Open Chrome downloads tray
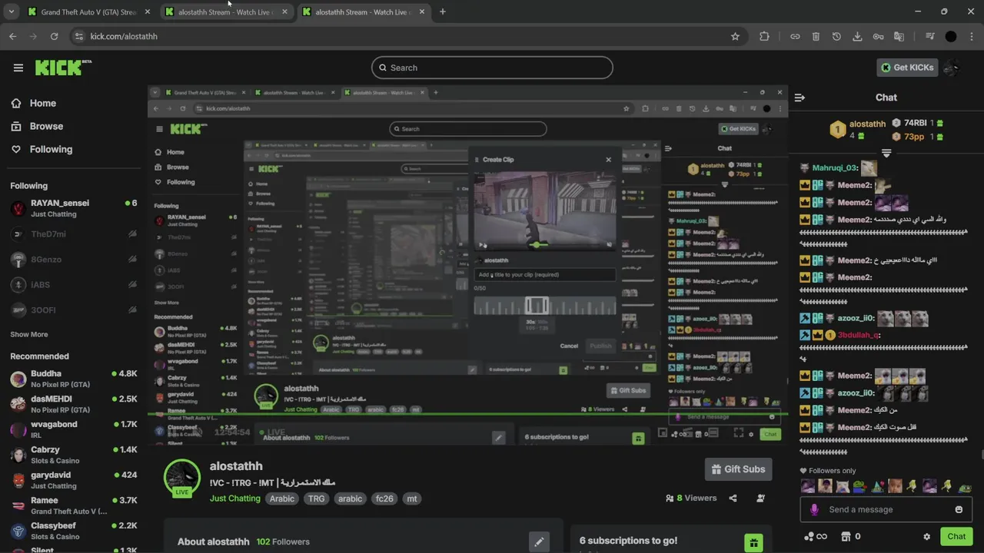 [857, 36]
